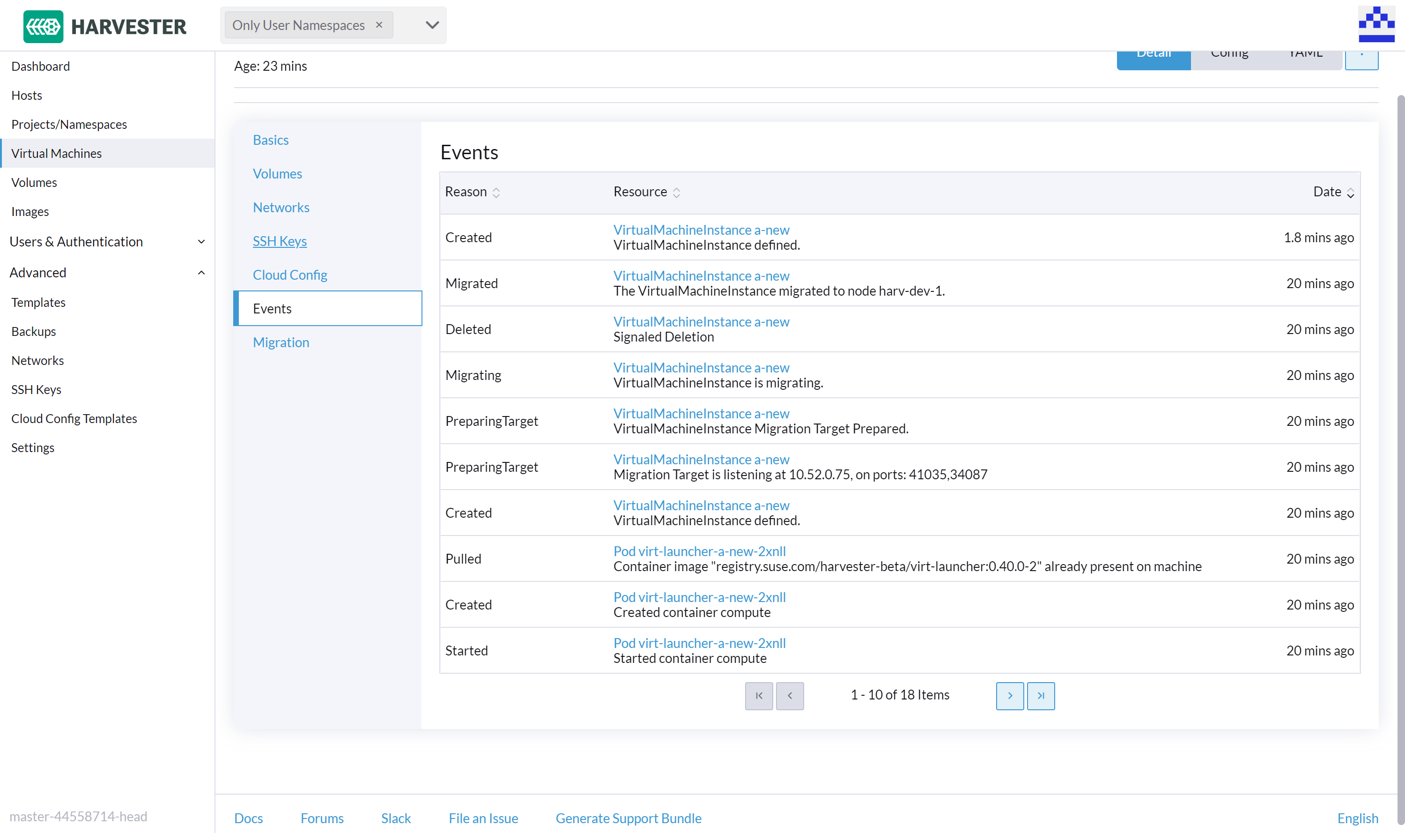Open the actions menu beside YAML
The image size is (1405, 833).
click(1362, 59)
